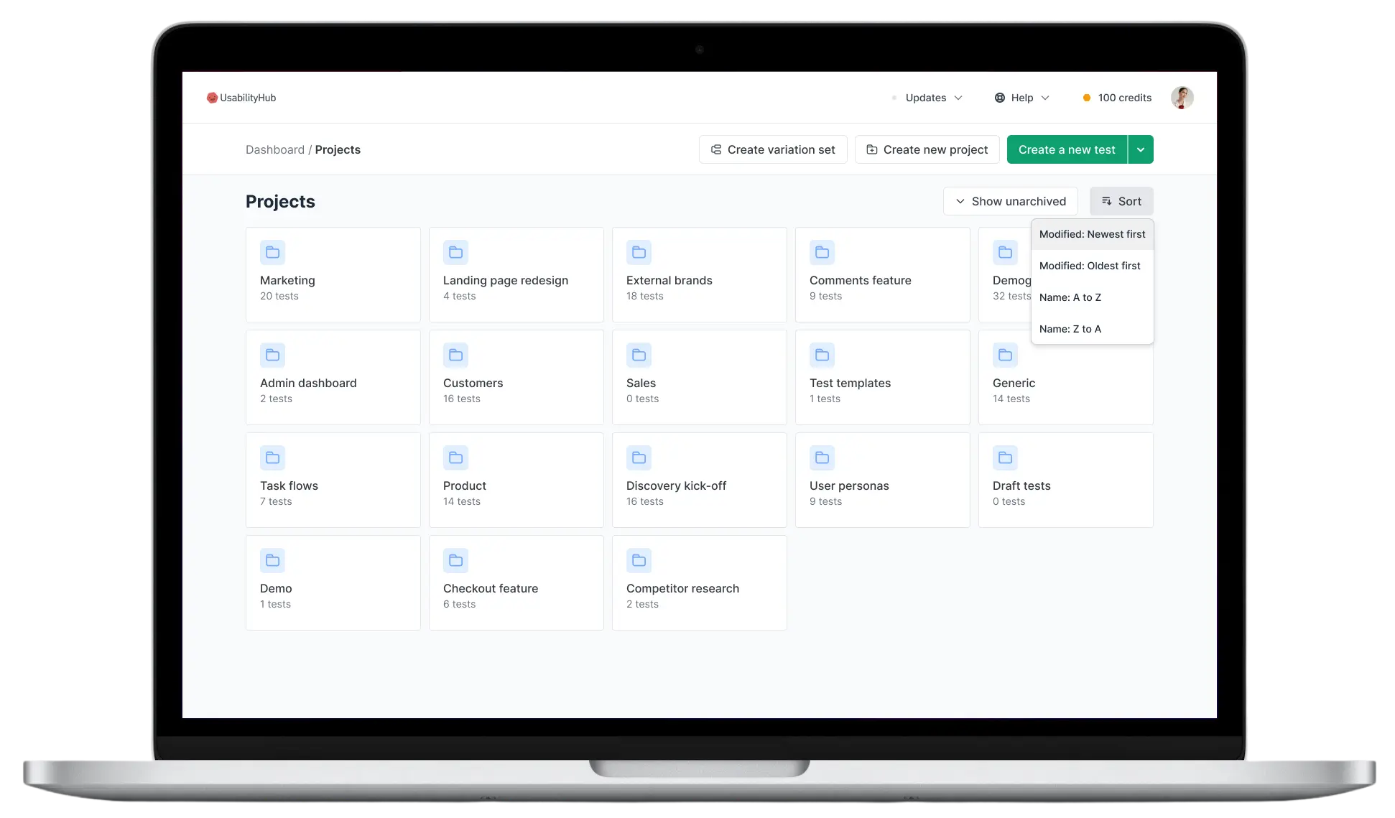Open Draft tests project title
This screenshot has height=818, width=1395.
click(1021, 485)
